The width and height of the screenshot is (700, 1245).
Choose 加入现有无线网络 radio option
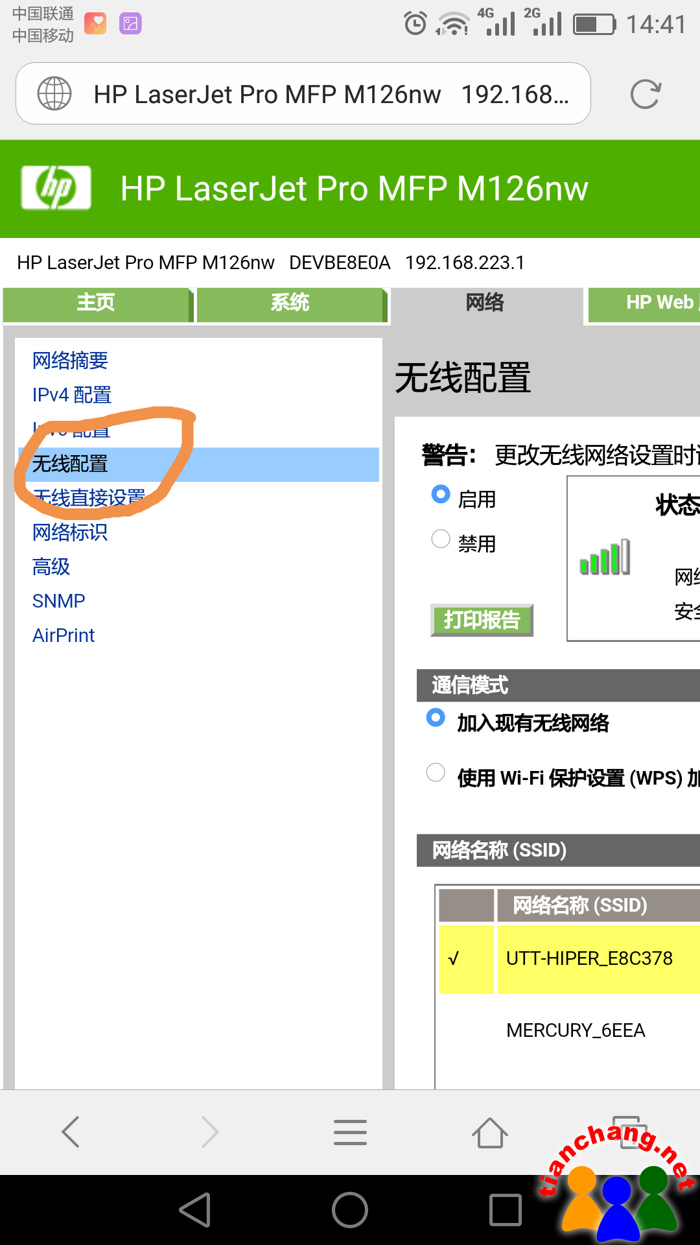pyautogui.click(x=436, y=718)
